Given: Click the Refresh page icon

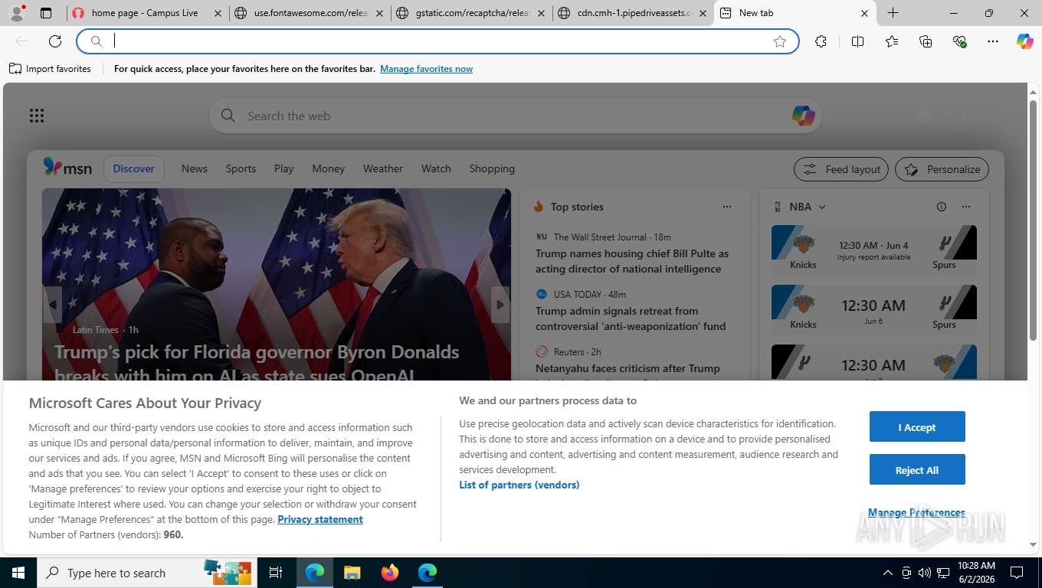Looking at the screenshot, I should coord(55,41).
